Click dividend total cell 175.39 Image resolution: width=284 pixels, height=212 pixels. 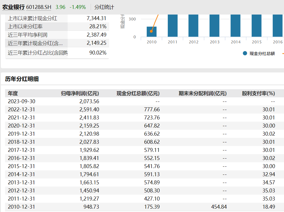[152, 207]
